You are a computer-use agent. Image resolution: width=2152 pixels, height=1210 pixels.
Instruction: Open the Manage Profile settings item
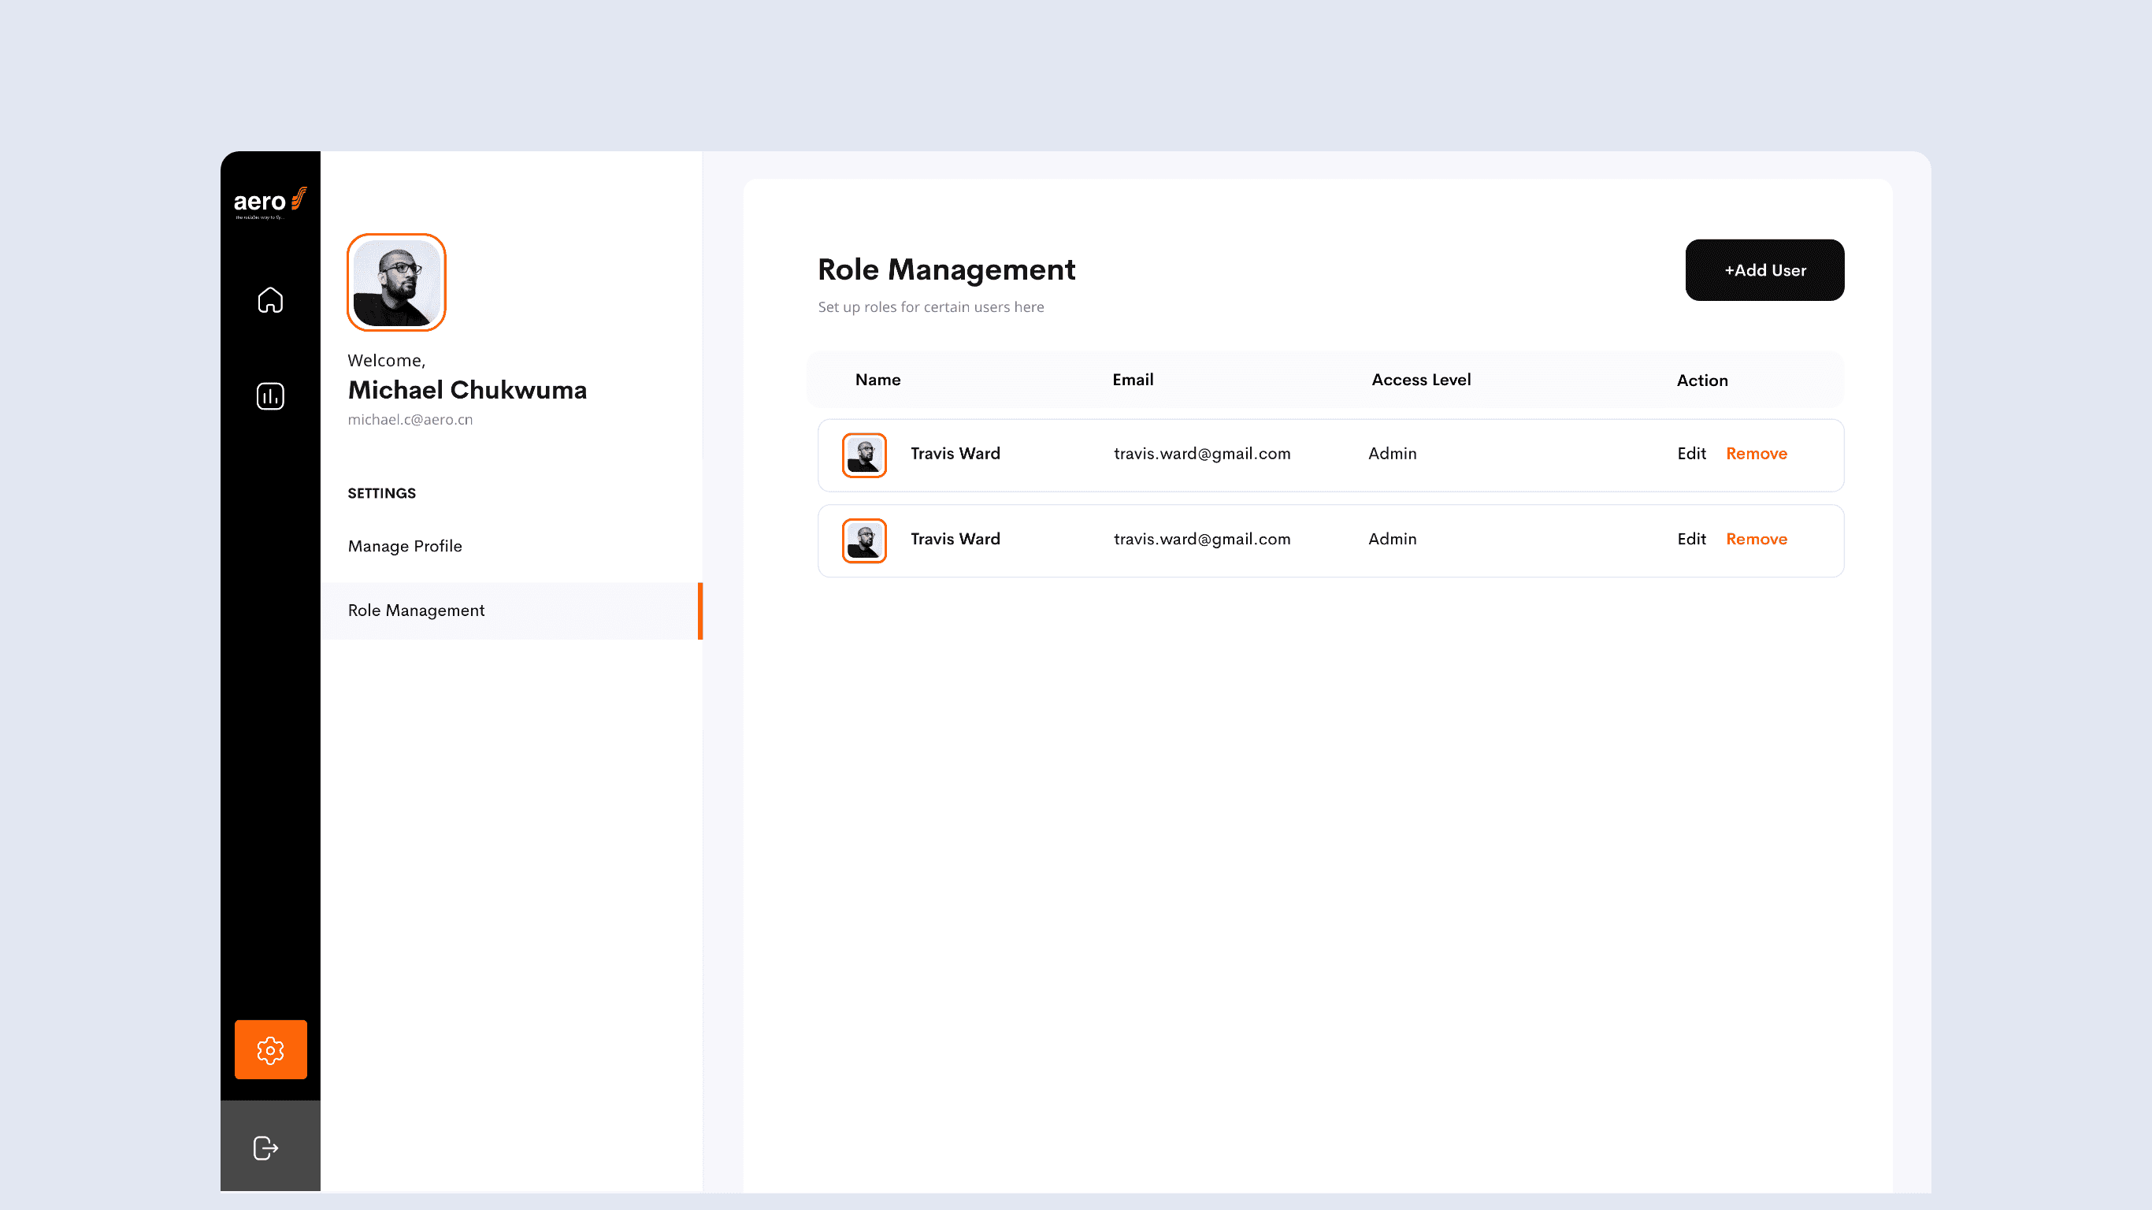(404, 546)
